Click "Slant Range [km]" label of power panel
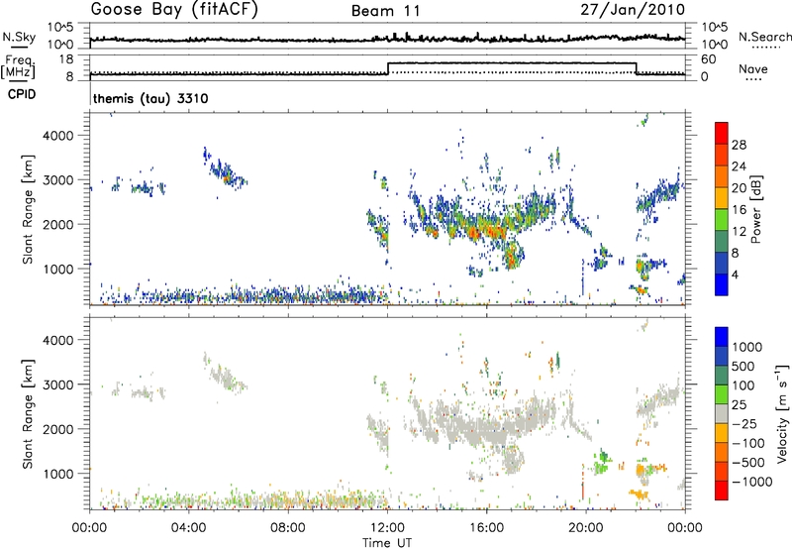 click(x=28, y=209)
